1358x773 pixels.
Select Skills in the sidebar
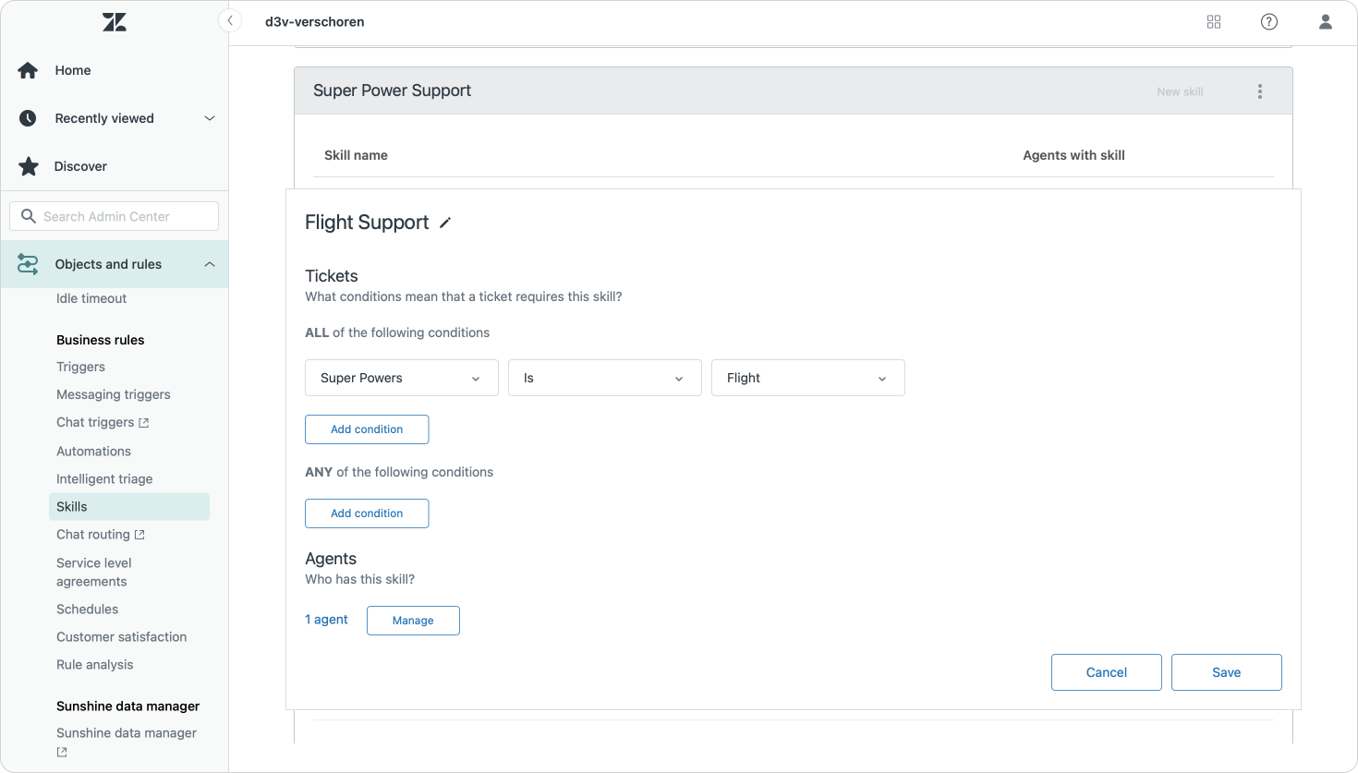[128, 506]
